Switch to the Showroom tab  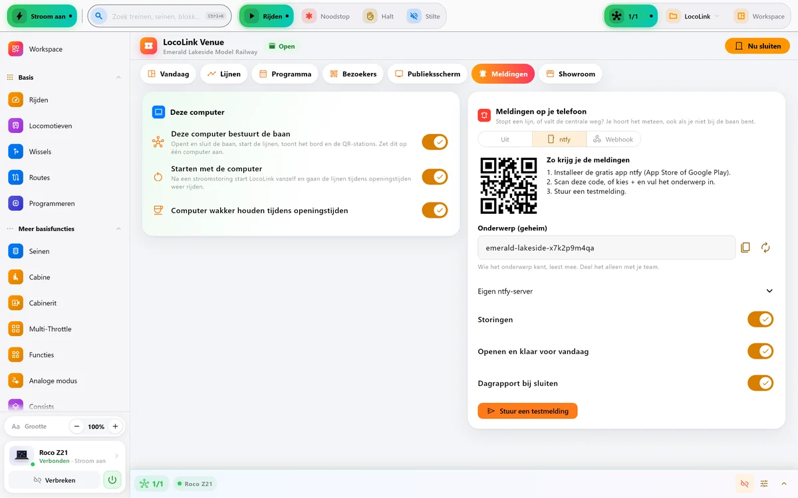[571, 74]
